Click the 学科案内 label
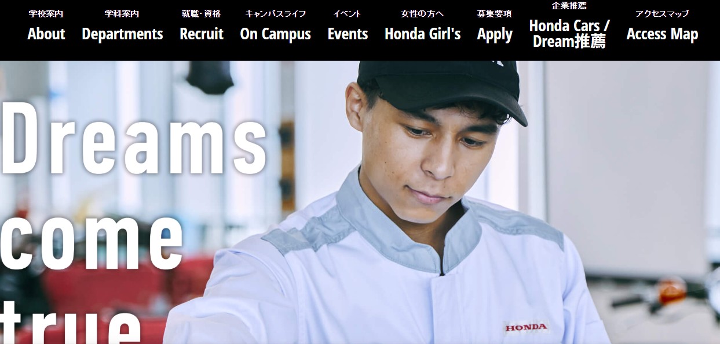Image resolution: width=720 pixels, height=344 pixels. (122, 14)
